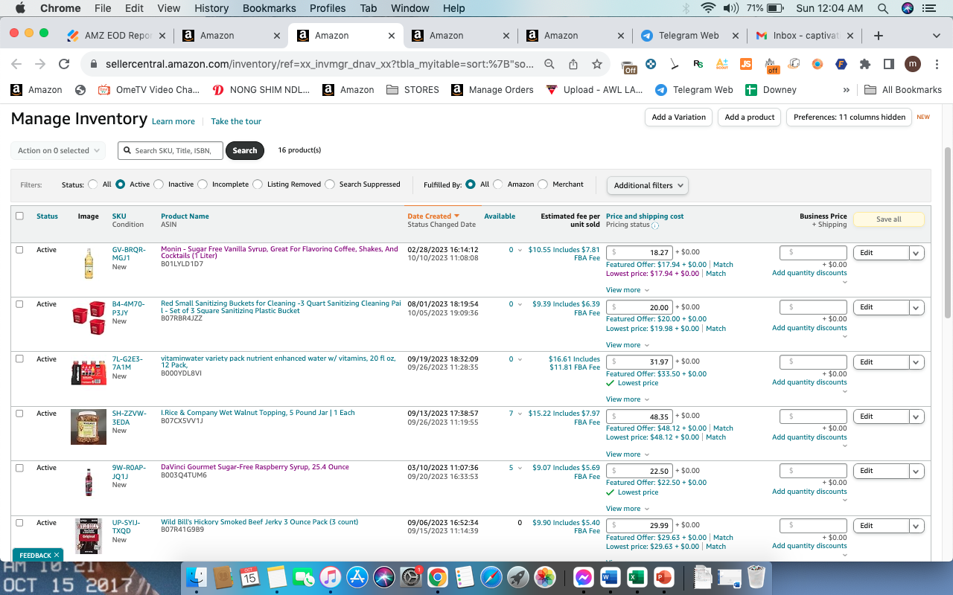
Task: Tick the select-all checkbox in table header
Action: pyautogui.click(x=19, y=216)
